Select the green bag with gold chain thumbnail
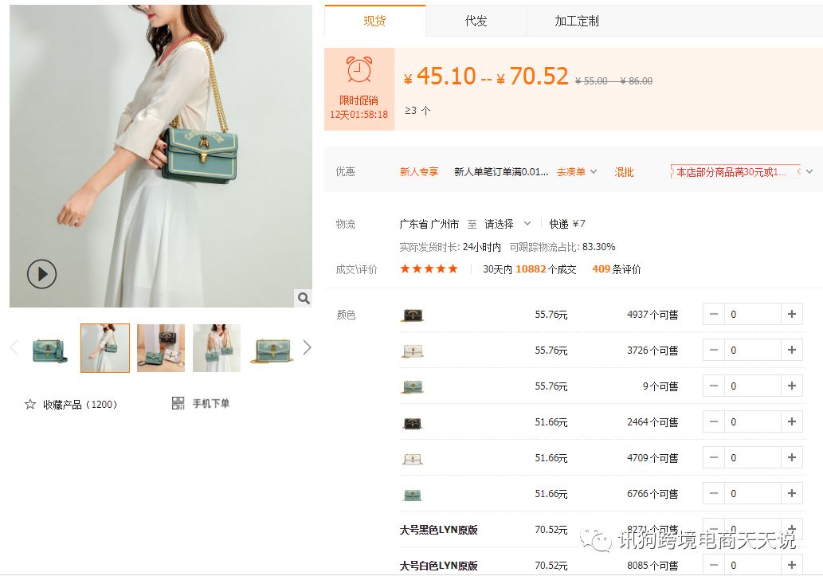Viewport: 823px width, 576px height. coord(272,349)
